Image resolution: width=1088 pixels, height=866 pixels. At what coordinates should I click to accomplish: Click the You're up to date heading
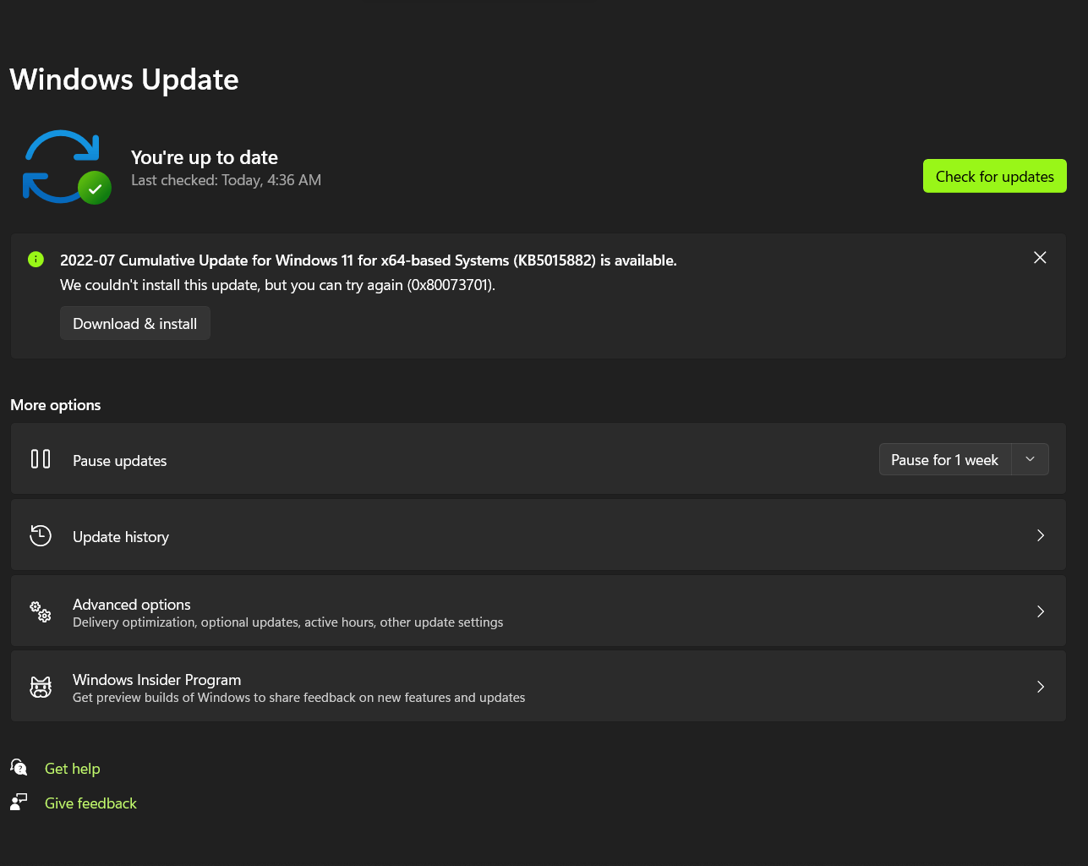coord(205,157)
